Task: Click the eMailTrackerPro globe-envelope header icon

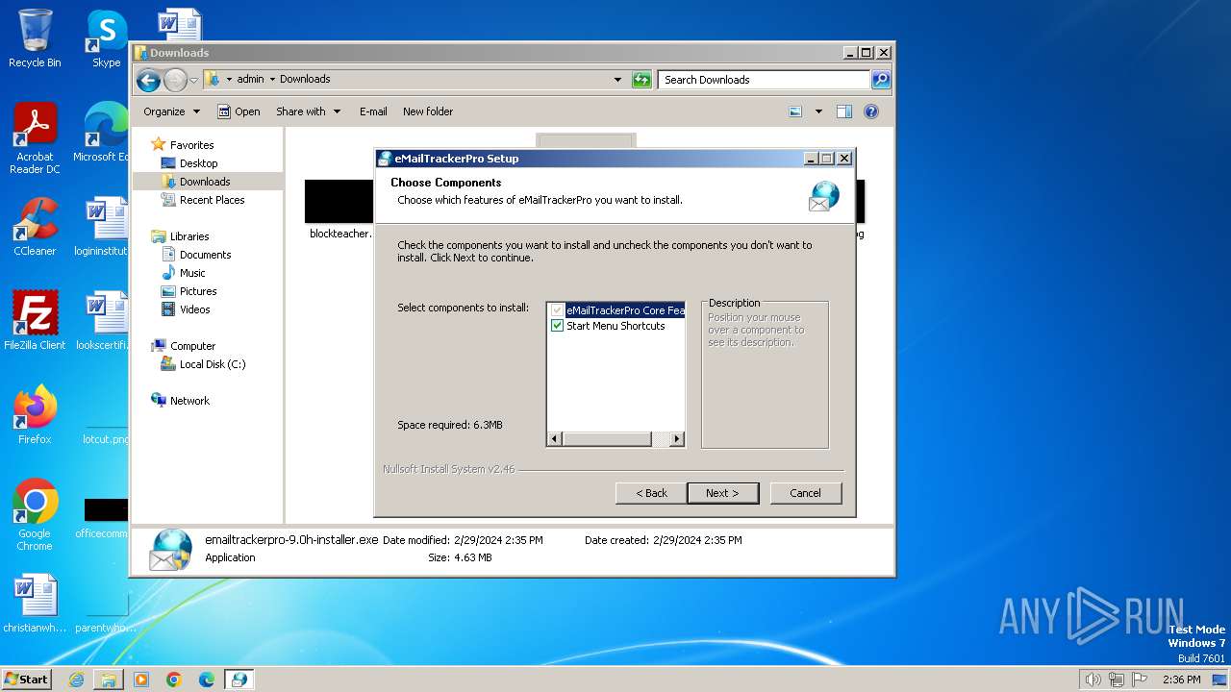Action: click(824, 195)
